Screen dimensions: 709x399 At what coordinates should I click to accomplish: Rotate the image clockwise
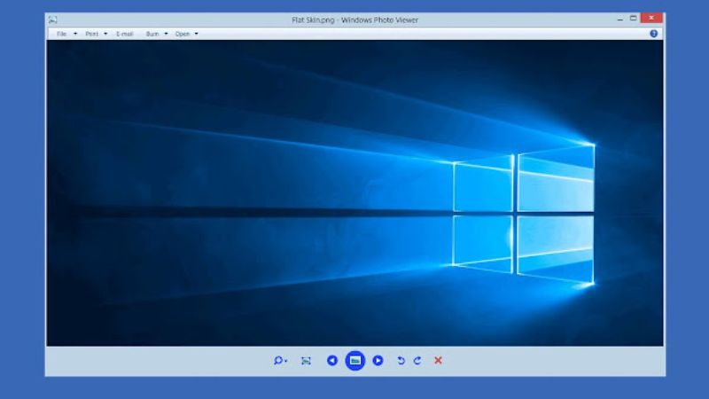(x=417, y=360)
